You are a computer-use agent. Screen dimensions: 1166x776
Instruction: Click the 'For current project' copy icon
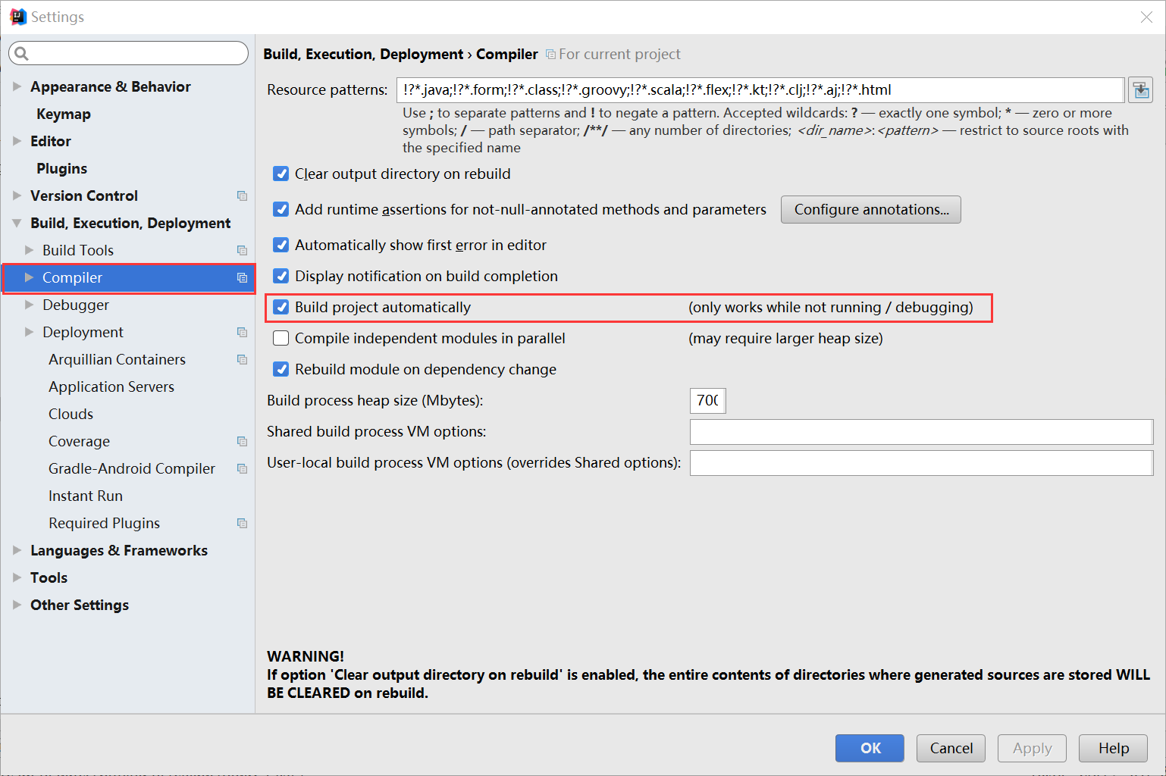point(550,55)
